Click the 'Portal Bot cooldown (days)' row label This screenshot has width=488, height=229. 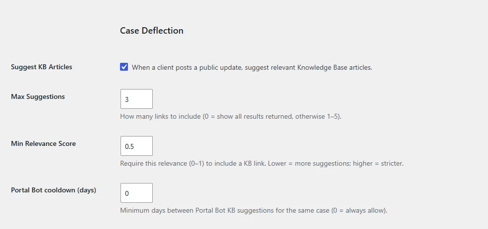click(54, 190)
